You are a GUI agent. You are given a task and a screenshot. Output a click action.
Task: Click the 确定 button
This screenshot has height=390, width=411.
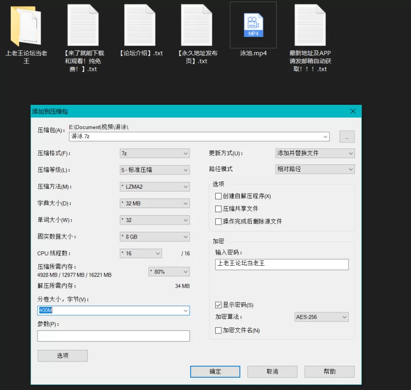(215, 372)
